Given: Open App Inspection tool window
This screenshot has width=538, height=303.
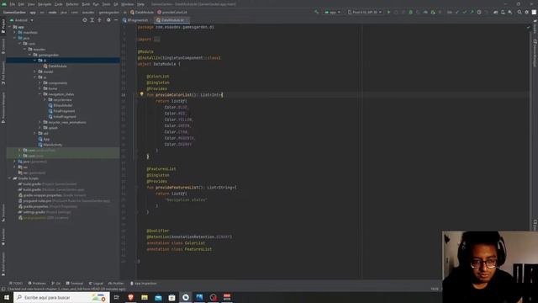Looking at the screenshot, I should click(x=144, y=284).
